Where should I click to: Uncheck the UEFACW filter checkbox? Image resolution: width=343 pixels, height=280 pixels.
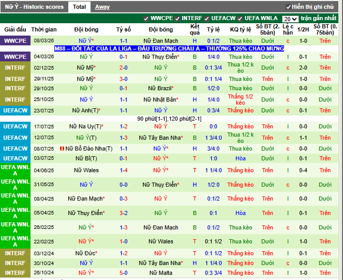point(207,19)
